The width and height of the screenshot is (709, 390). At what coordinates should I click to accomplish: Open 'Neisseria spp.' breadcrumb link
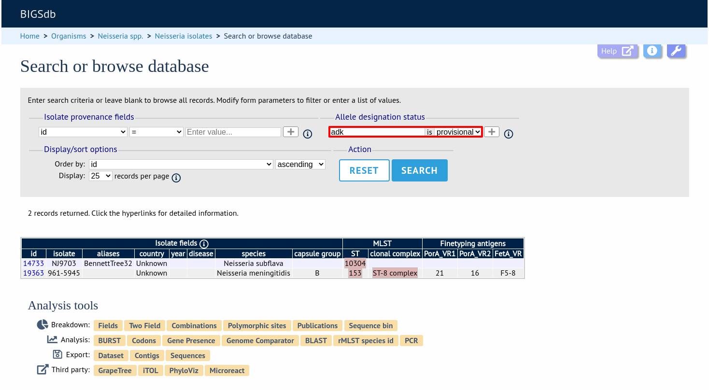120,36
